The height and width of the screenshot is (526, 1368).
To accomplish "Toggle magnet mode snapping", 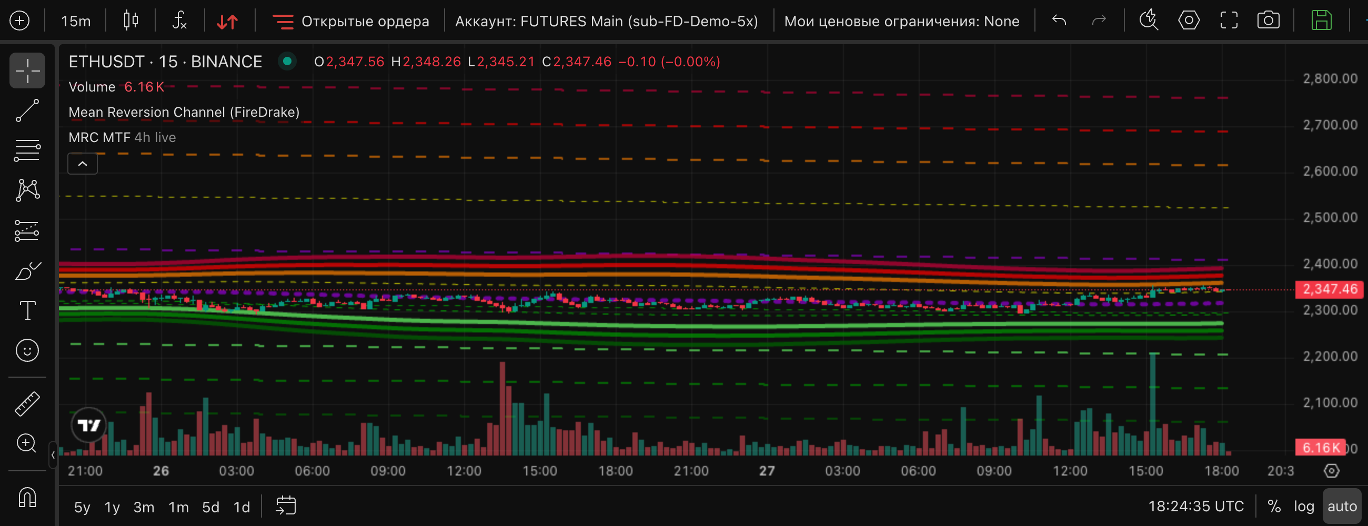I will (27, 498).
